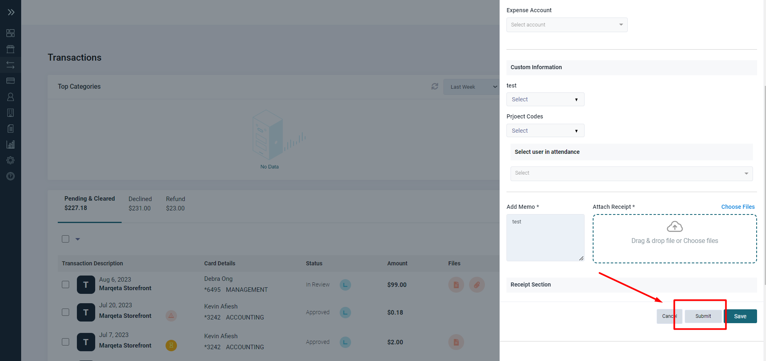Click the receipt file icon for the $99.00 transaction
The height and width of the screenshot is (361, 766).
pyautogui.click(x=456, y=285)
